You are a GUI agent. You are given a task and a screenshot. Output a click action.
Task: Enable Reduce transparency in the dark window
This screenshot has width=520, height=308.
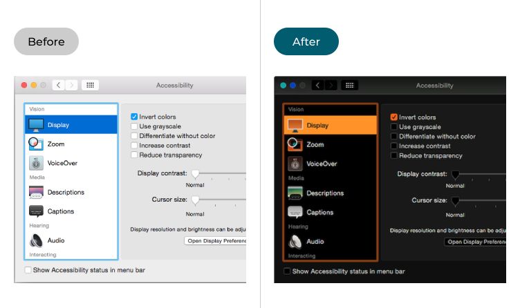394,156
